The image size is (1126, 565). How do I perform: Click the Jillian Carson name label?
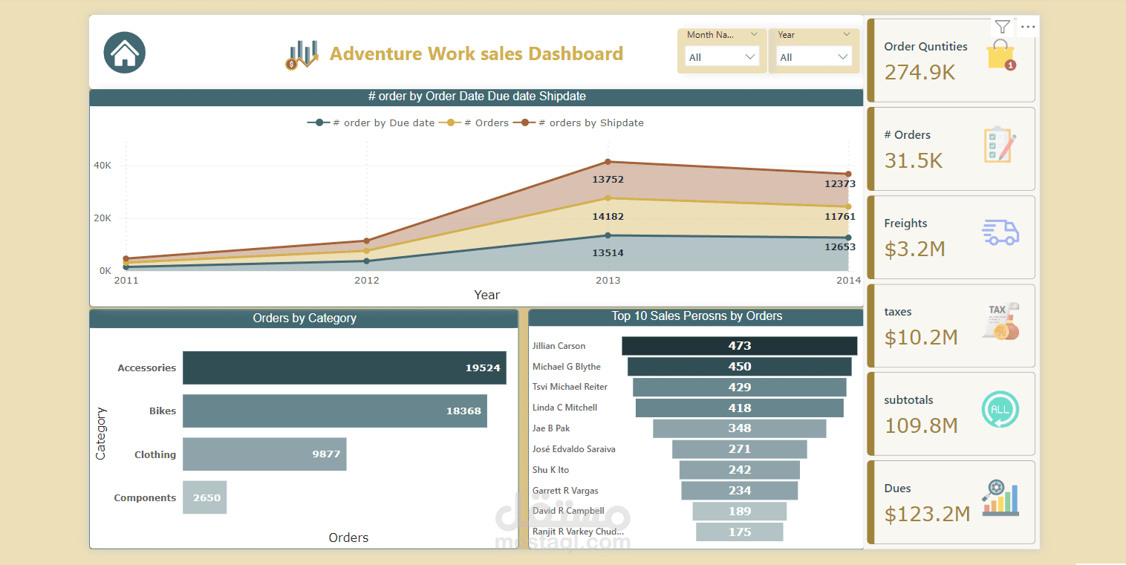559,346
